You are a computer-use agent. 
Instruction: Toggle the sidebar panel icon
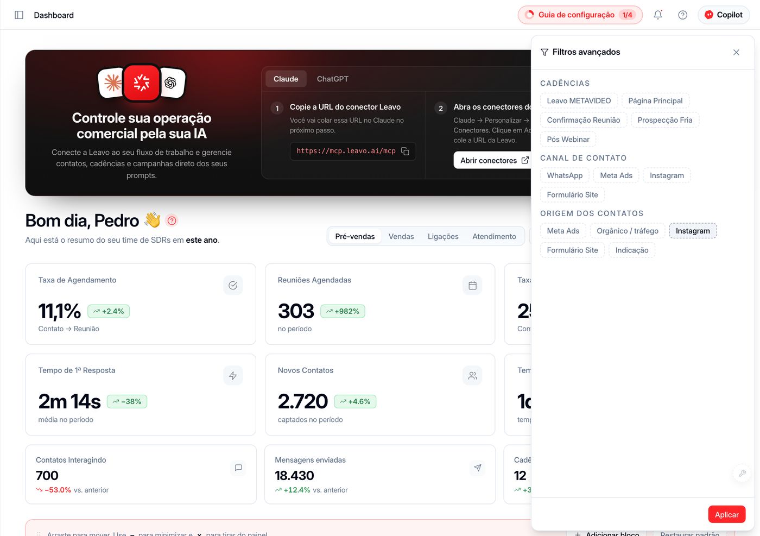[x=19, y=15]
